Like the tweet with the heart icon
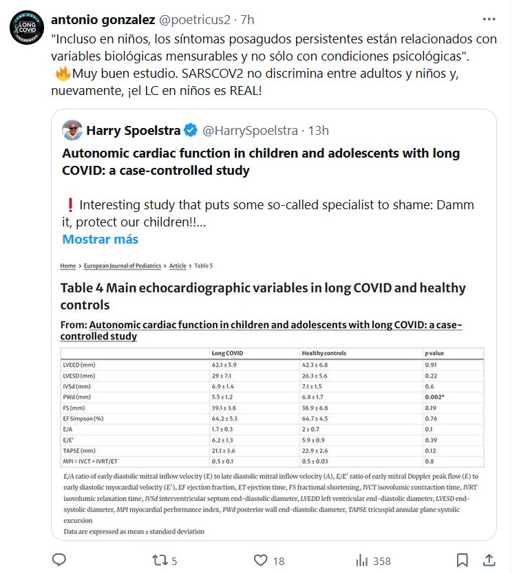Screen dimensions: 519x574 [x=260, y=560]
